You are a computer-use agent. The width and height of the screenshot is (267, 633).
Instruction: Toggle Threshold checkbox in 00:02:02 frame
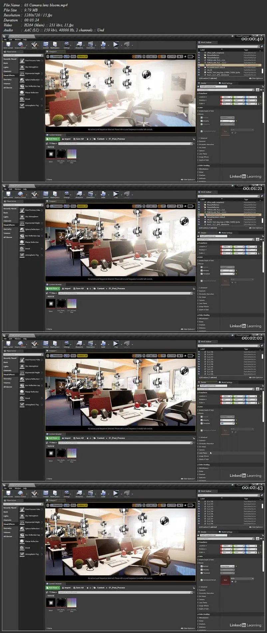tap(201, 423)
